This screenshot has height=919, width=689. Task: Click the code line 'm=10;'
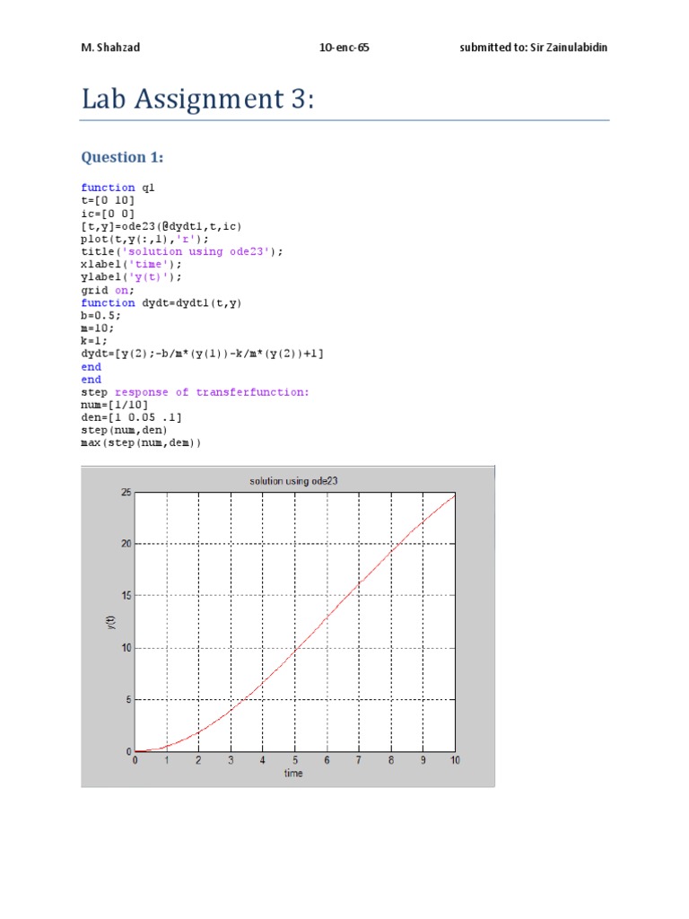click(x=97, y=328)
